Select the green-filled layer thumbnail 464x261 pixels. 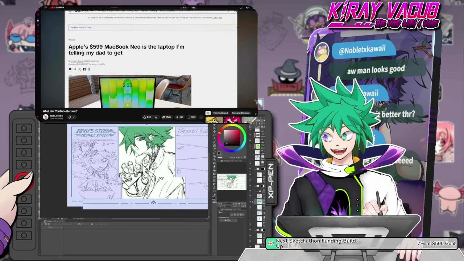point(258,146)
